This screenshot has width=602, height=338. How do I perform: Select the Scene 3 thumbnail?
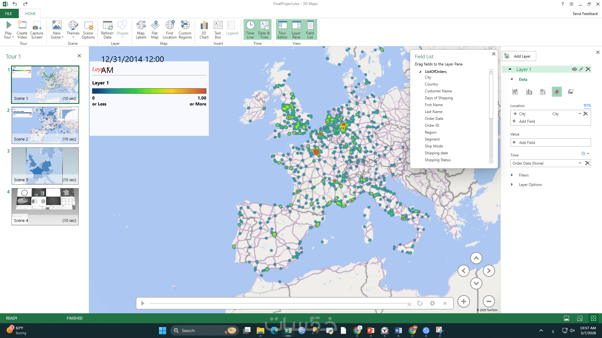tap(45, 166)
